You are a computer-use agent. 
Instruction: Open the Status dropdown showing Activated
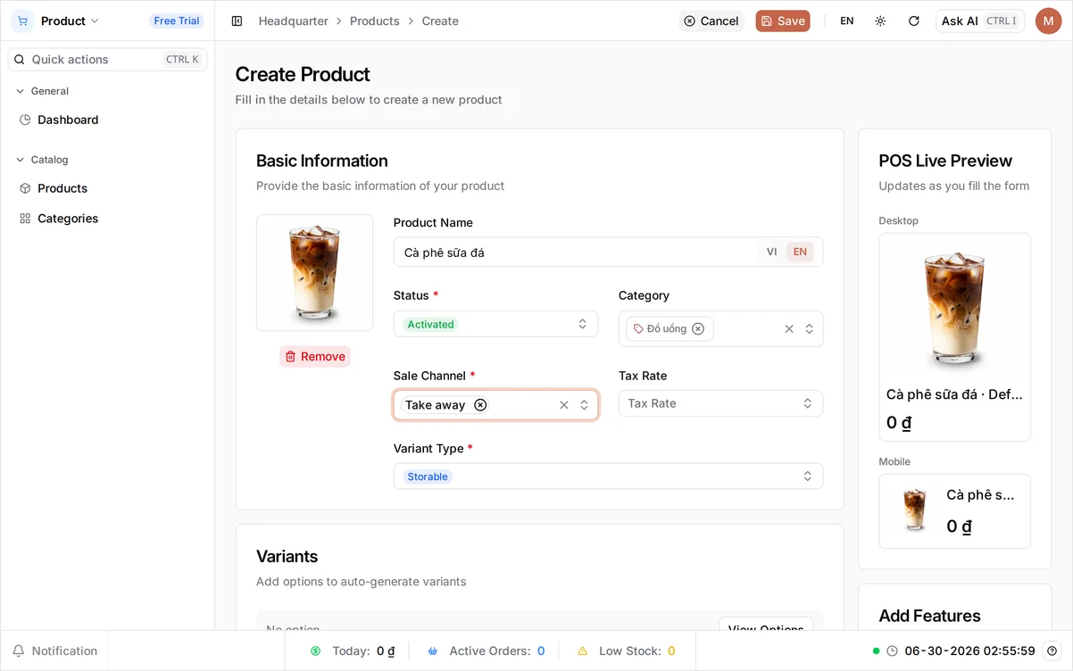coord(495,324)
